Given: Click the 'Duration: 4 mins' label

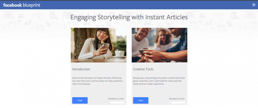Looking at the screenshot, I should coord(116,99).
